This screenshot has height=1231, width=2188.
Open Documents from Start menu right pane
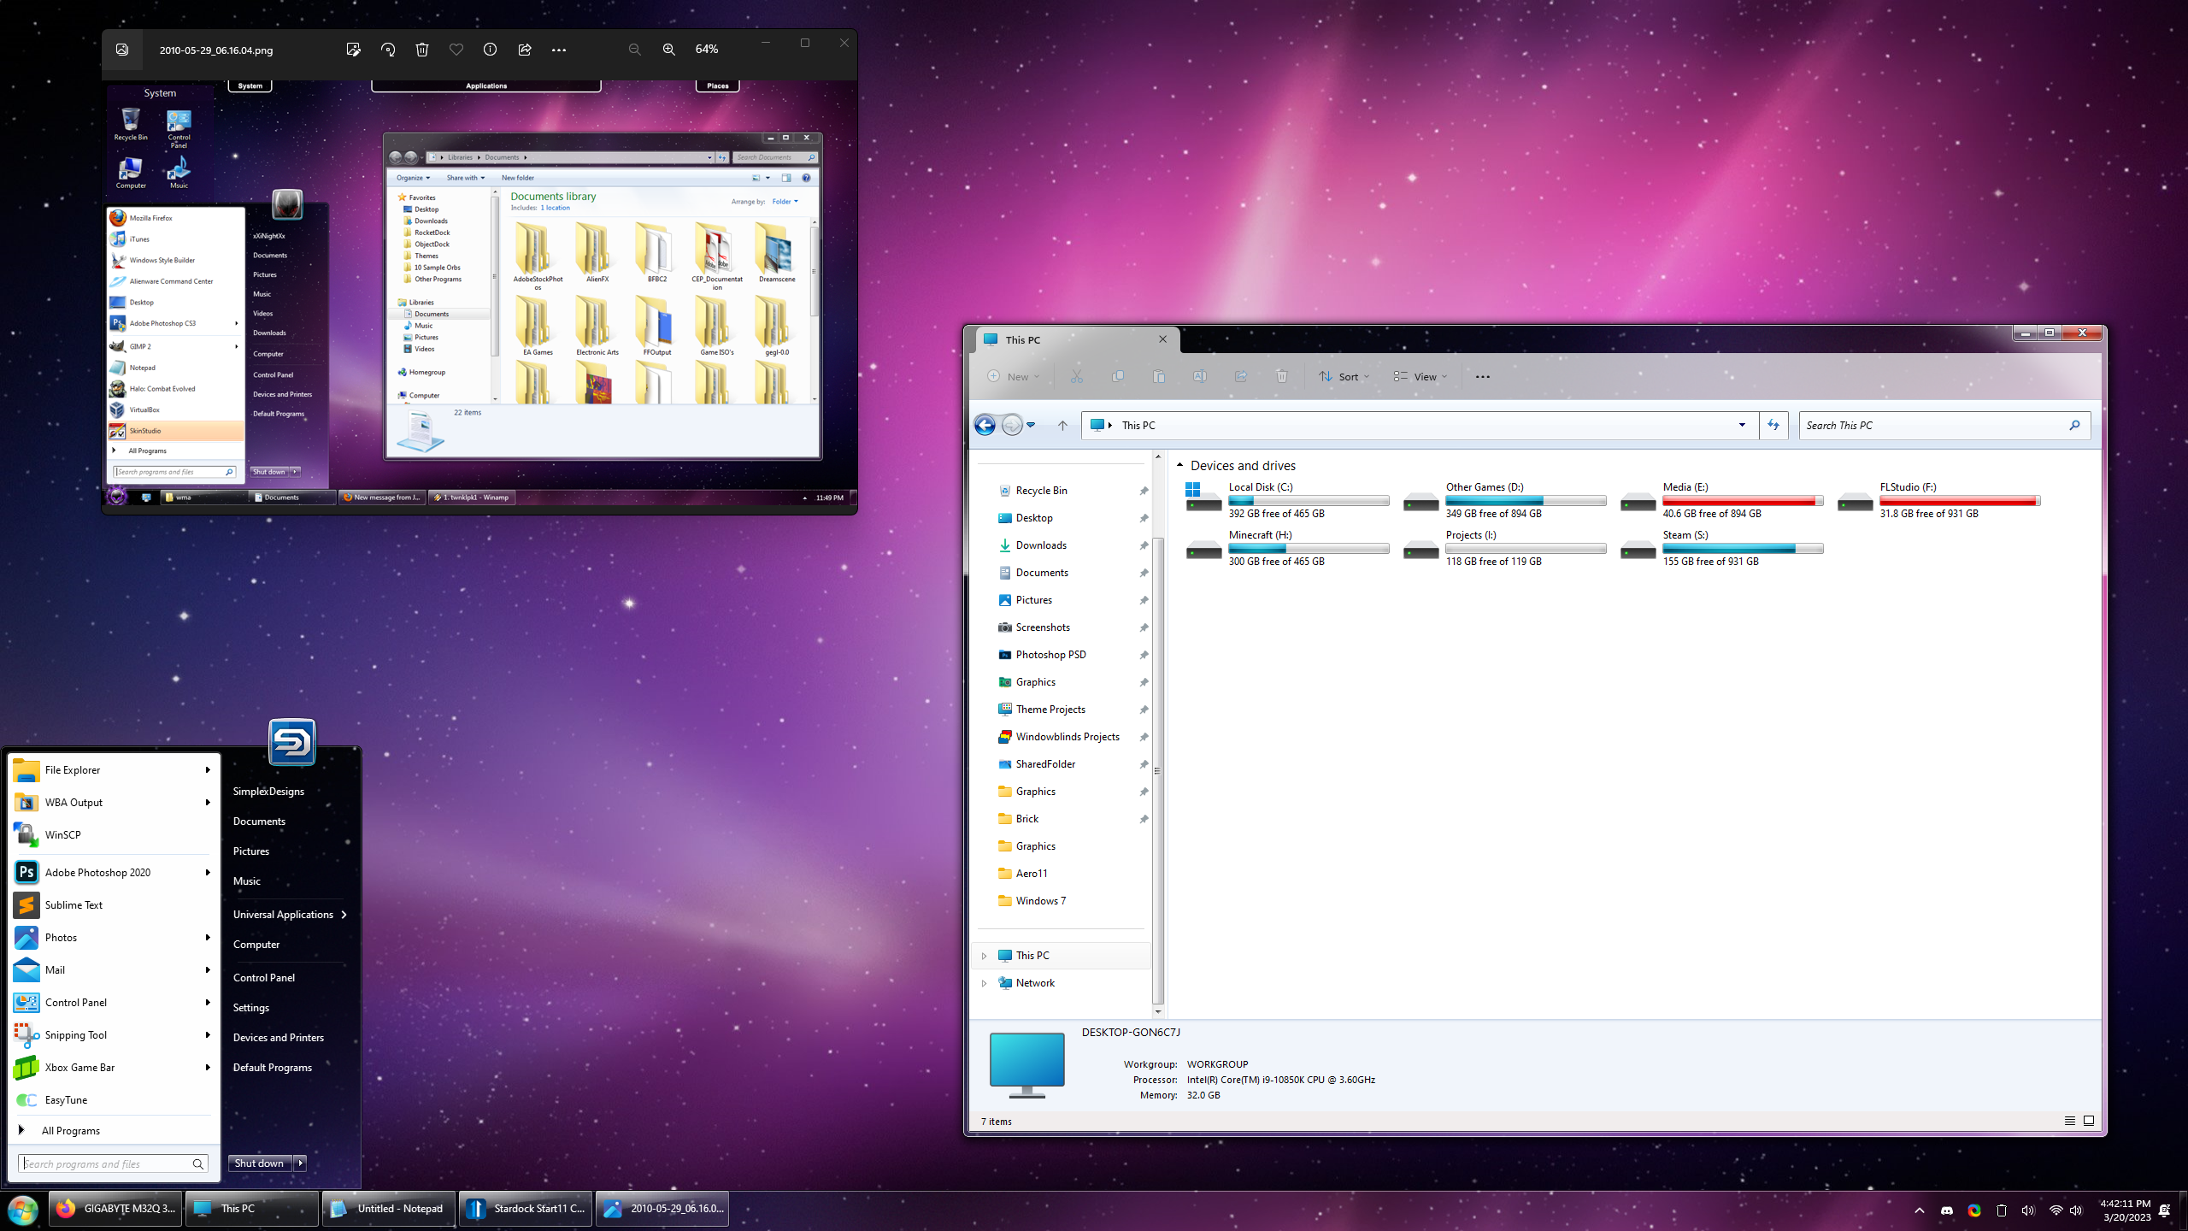pyautogui.click(x=259, y=821)
